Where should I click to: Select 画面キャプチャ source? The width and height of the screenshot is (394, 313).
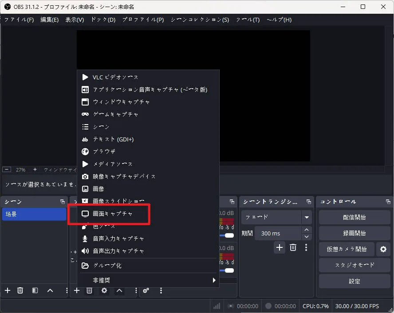[x=148, y=214]
